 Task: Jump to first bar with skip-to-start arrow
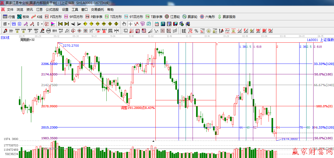pyautogui.click(x=61, y=24)
